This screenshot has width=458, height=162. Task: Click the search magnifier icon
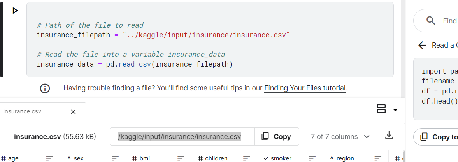[x=430, y=21]
